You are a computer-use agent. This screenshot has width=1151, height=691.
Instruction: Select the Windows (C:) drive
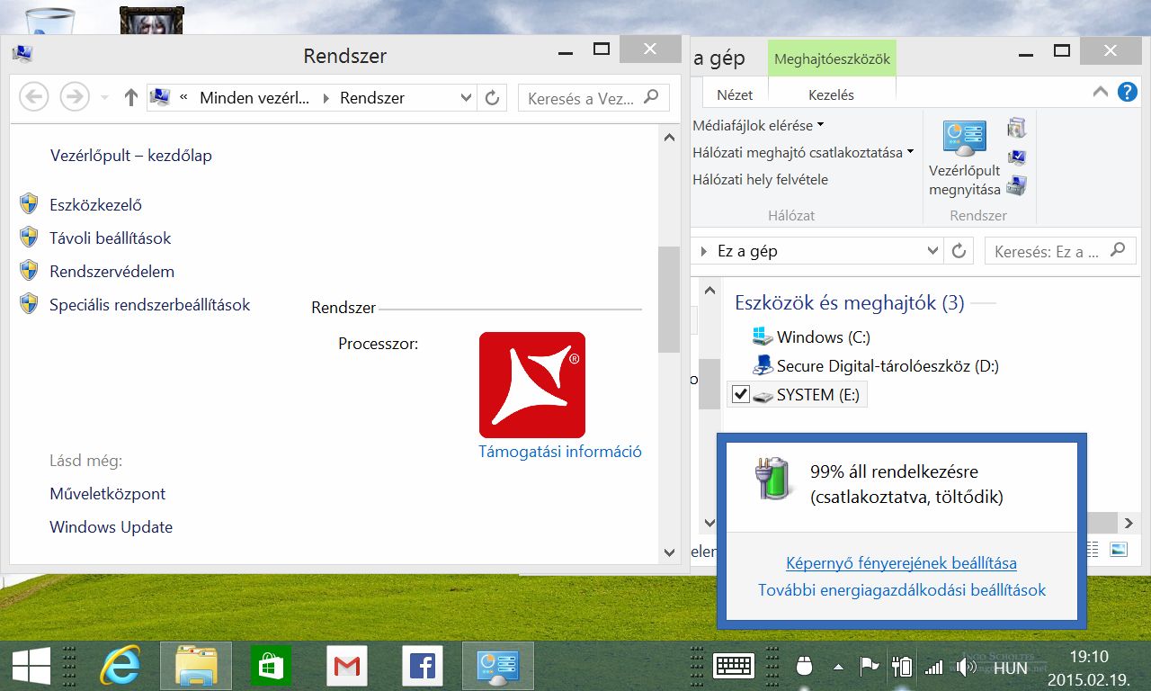(x=811, y=337)
